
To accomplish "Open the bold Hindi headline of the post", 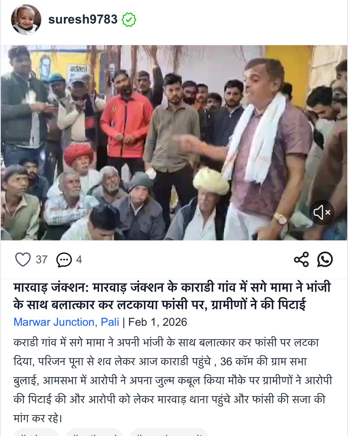I will tap(172, 296).
